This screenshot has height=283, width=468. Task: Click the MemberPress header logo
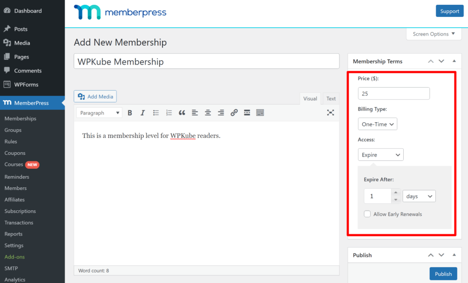click(x=120, y=12)
